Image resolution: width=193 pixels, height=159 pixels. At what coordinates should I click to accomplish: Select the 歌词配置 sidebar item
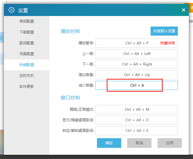(x=27, y=43)
